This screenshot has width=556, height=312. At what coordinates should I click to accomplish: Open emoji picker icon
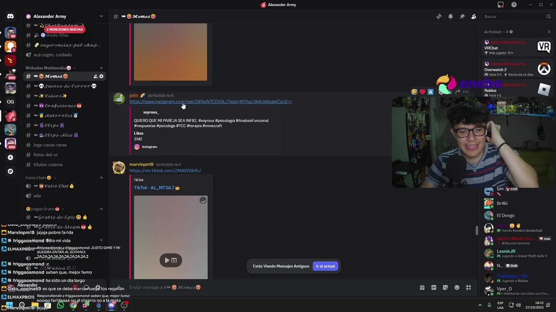[457, 287]
